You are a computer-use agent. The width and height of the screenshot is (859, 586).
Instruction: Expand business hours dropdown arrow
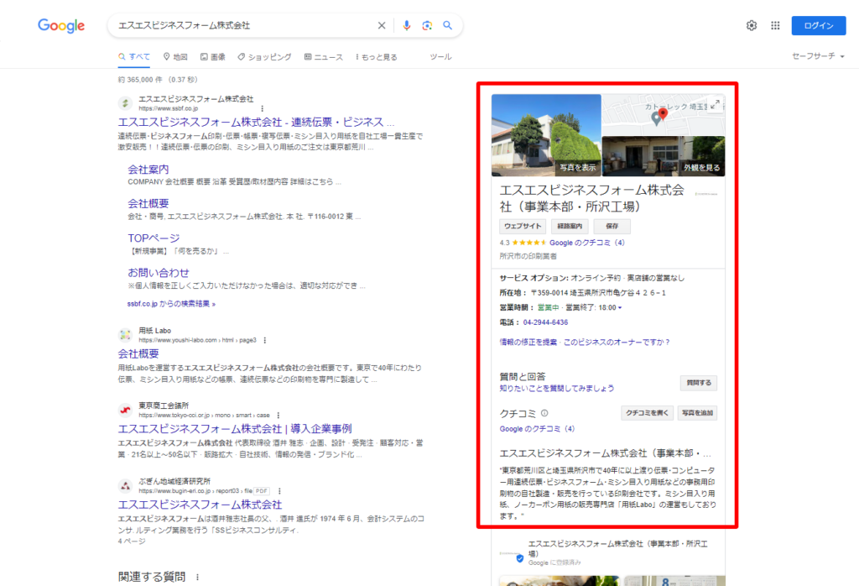click(620, 307)
